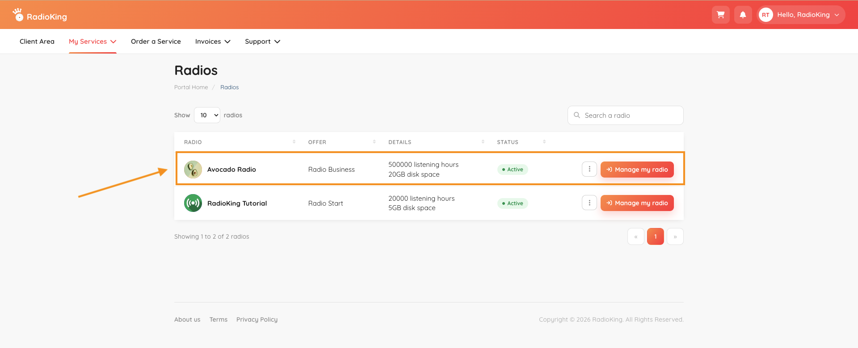Expand the Invoices menu
Screen dimensions: 858x348
coord(213,41)
